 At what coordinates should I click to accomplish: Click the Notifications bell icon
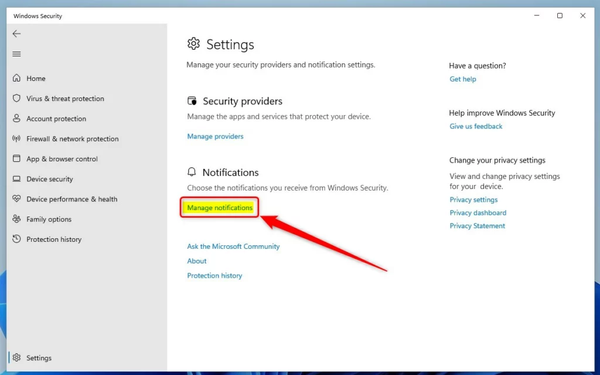pyautogui.click(x=192, y=172)
